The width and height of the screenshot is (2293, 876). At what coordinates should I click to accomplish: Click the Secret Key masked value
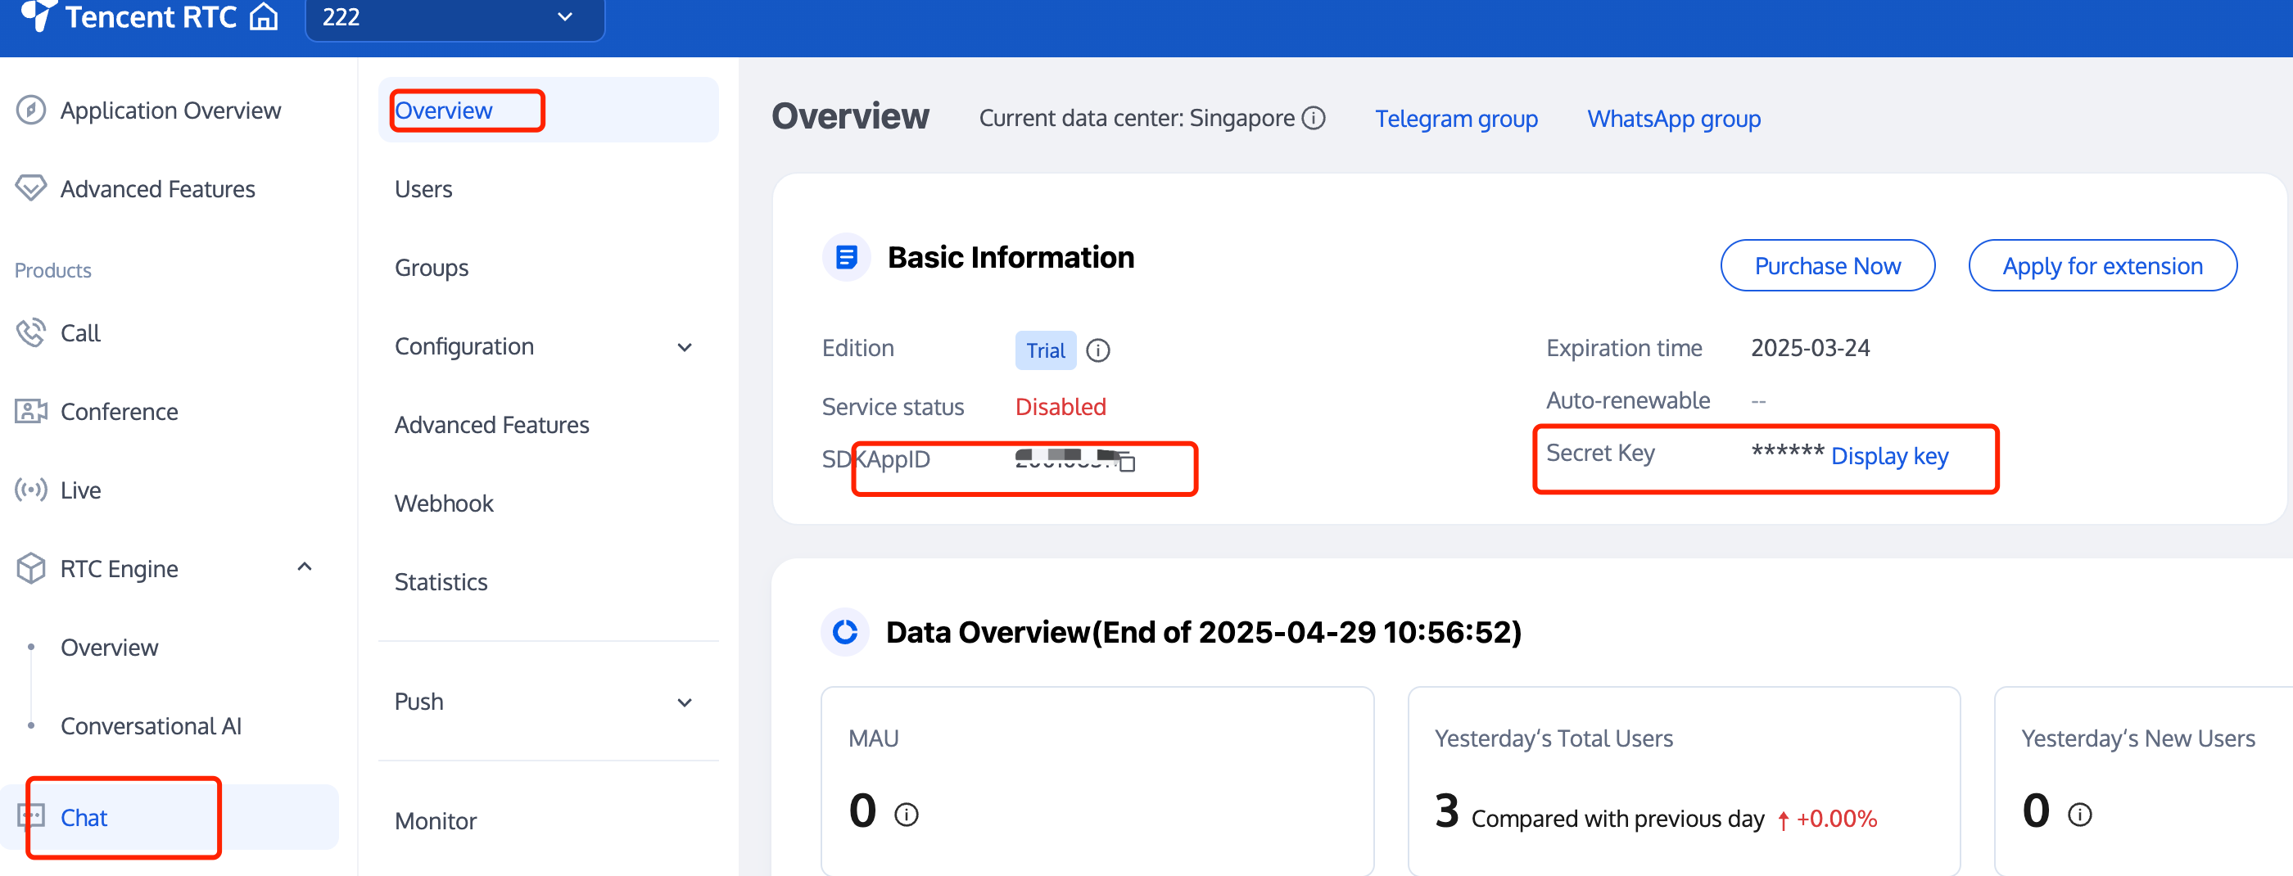coord(1788,452)
